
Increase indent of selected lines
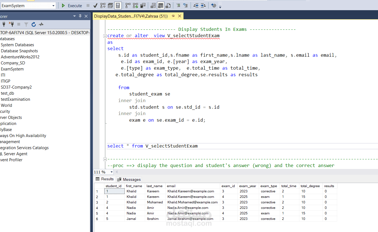203,6
